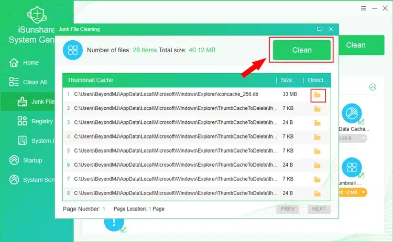Select the path text in row 3
393x242 pixels.
tap(176, 122)
